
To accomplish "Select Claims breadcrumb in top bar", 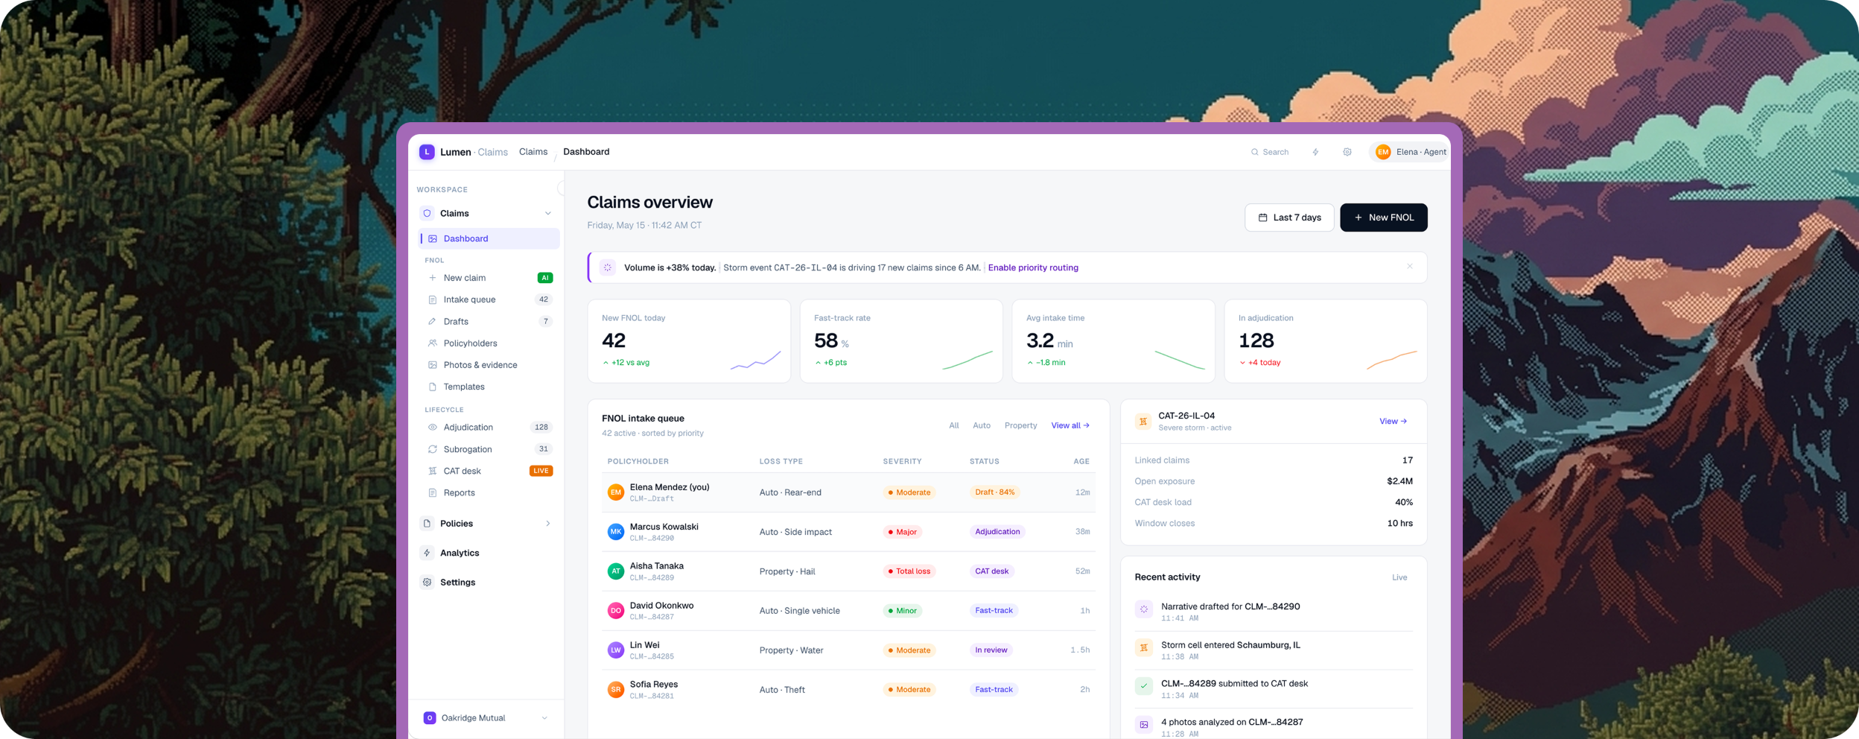I will click(x=533, y=152).
